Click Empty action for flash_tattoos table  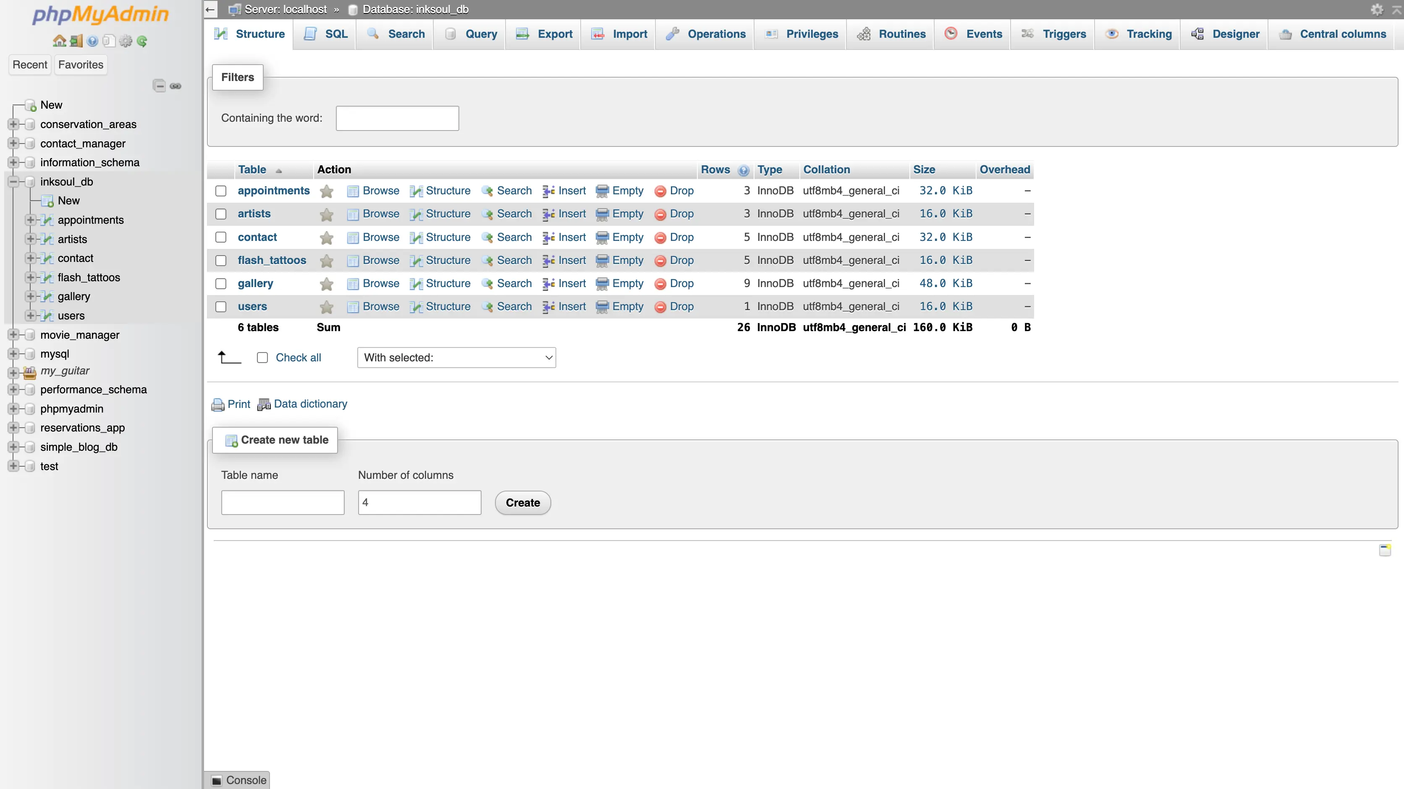coord(620,261)
